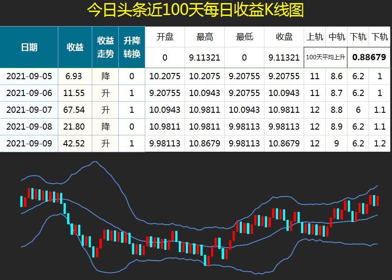The width and height of the screenshot is (392, 280).
Task: Click the 收益 value 67.54 cell
Action: (x=75, y=110)
